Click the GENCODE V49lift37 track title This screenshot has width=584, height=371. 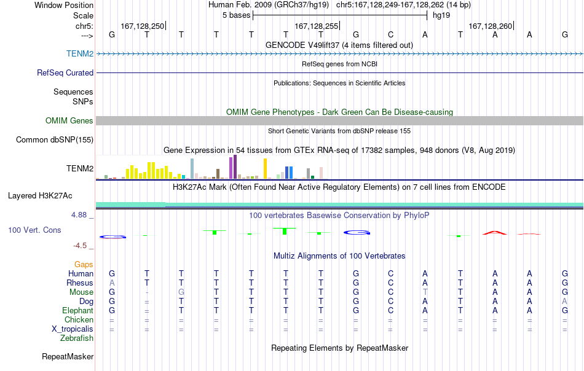coord(339,45)
